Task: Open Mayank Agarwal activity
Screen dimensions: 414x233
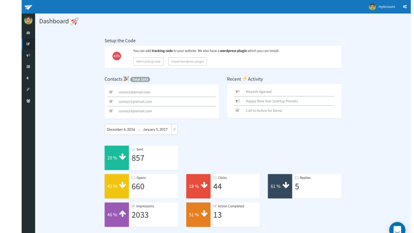Action: point(259,92)
